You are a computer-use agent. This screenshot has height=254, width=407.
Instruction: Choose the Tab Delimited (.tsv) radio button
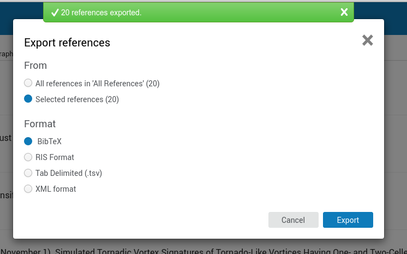point(28,173)
